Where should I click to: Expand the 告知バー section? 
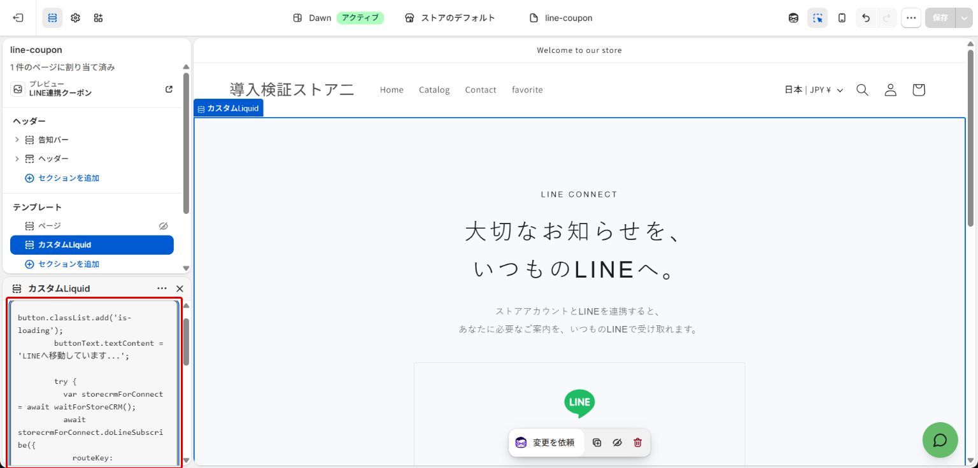click(x=17, y=139)
